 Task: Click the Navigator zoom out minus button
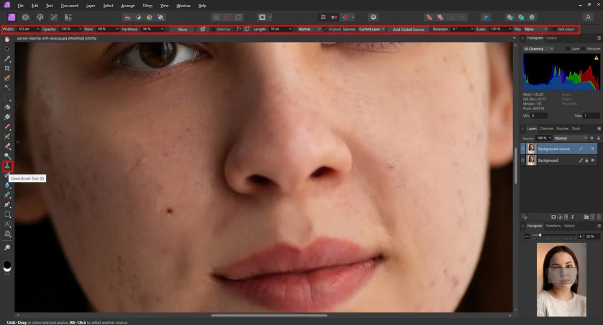click(527, 237)
